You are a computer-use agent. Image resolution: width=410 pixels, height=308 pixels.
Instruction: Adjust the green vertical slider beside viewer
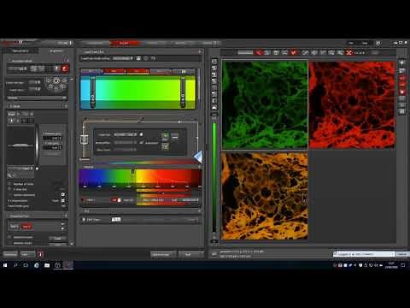tap(214, 177)
